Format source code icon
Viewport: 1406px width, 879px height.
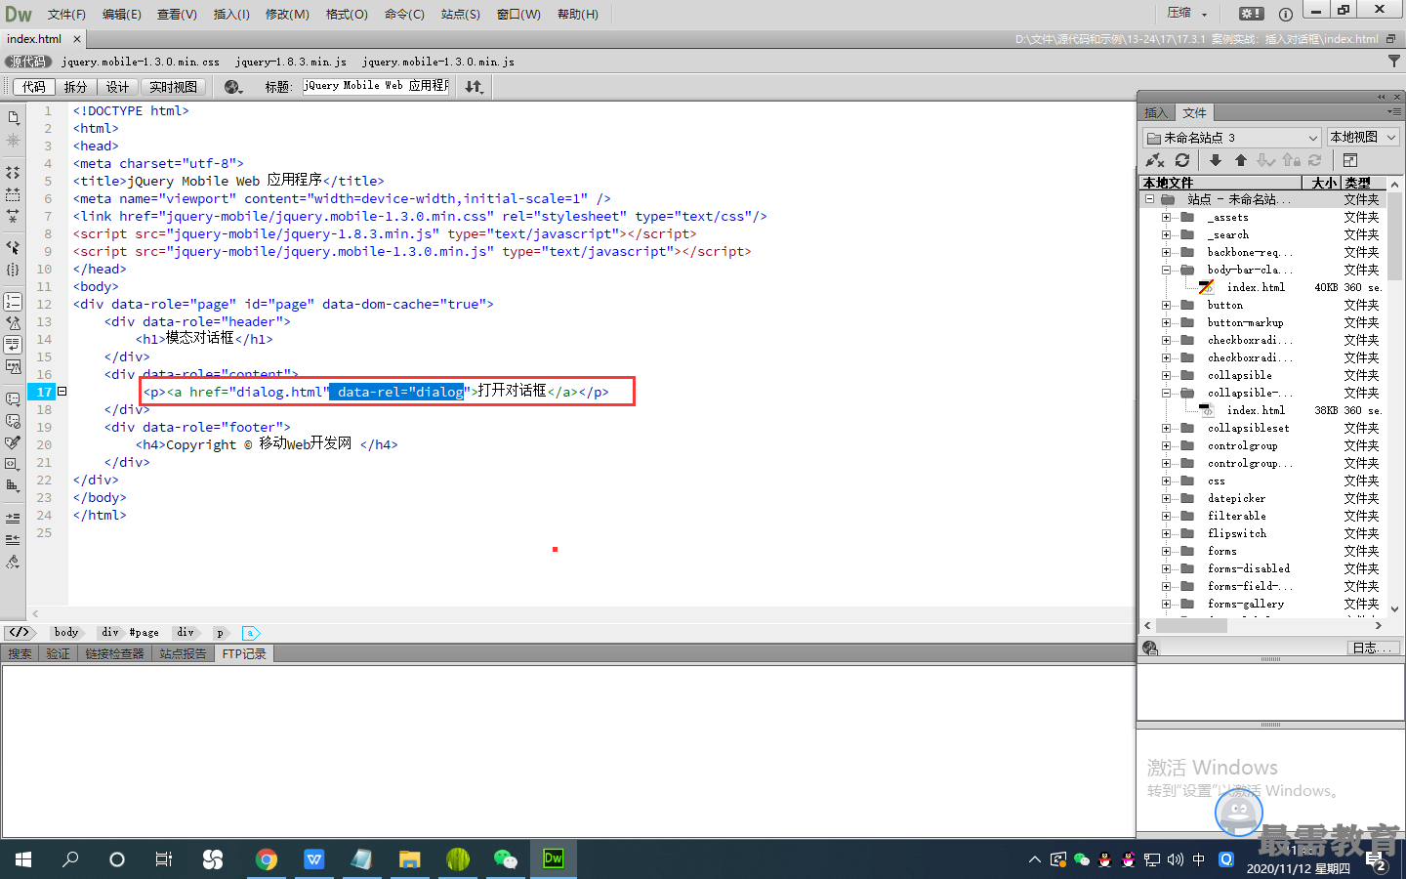point(13,562)
